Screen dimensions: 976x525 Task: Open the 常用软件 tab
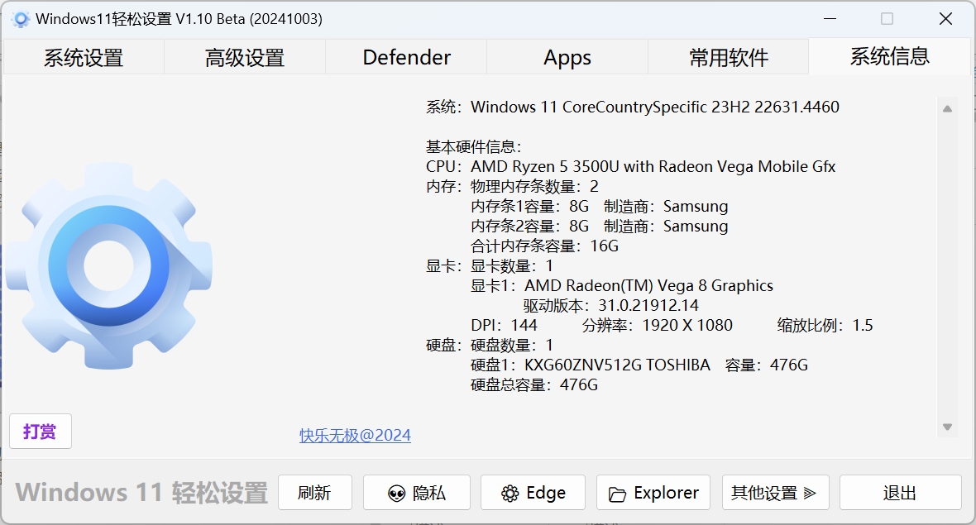point(729,57)
